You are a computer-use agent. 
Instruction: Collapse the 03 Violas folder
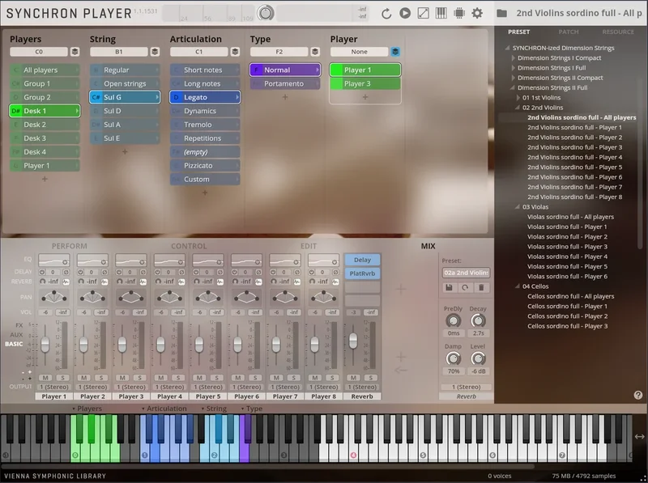518,207
